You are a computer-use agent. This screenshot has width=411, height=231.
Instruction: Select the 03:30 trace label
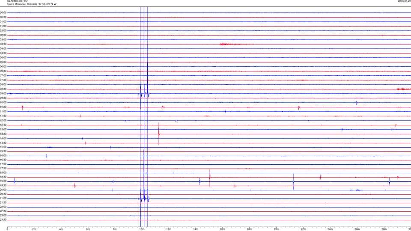3,44
